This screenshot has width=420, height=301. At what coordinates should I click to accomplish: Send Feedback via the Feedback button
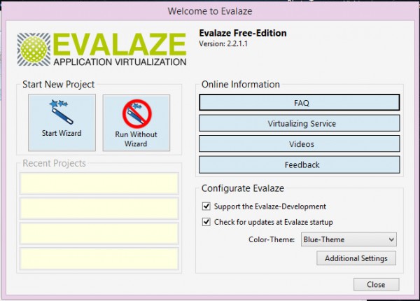pos(299,164)
